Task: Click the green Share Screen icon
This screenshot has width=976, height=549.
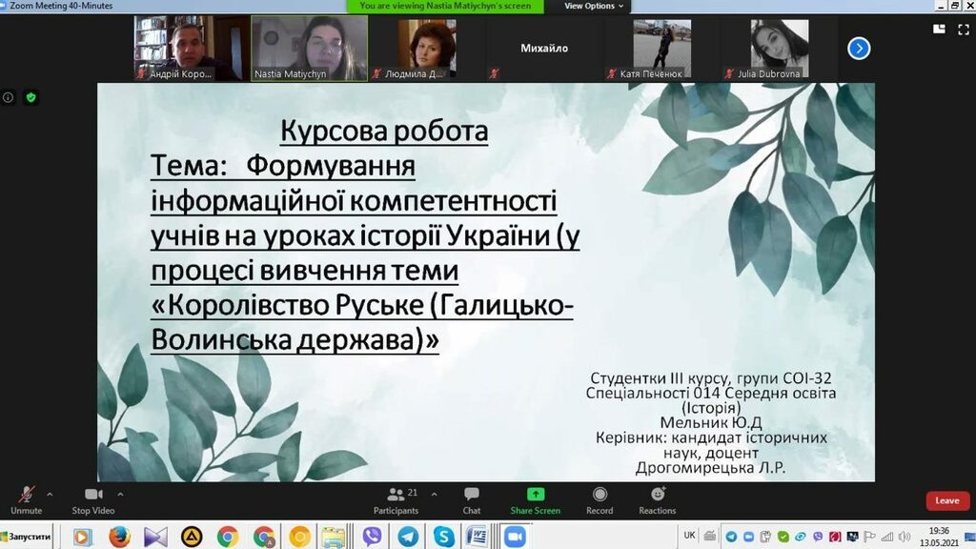Action: click(535, 495)
